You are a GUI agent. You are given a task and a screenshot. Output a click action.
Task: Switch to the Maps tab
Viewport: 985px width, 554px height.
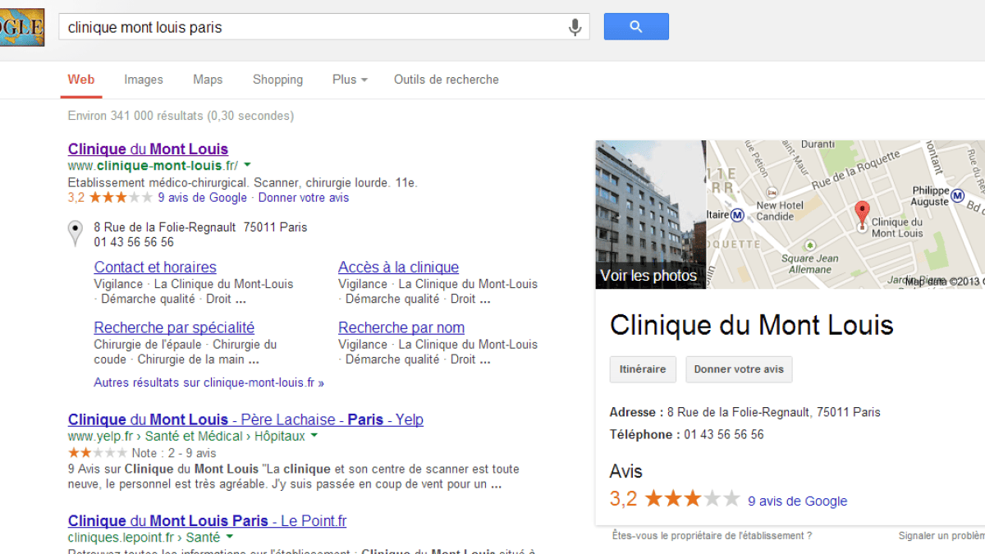(208, 80)
